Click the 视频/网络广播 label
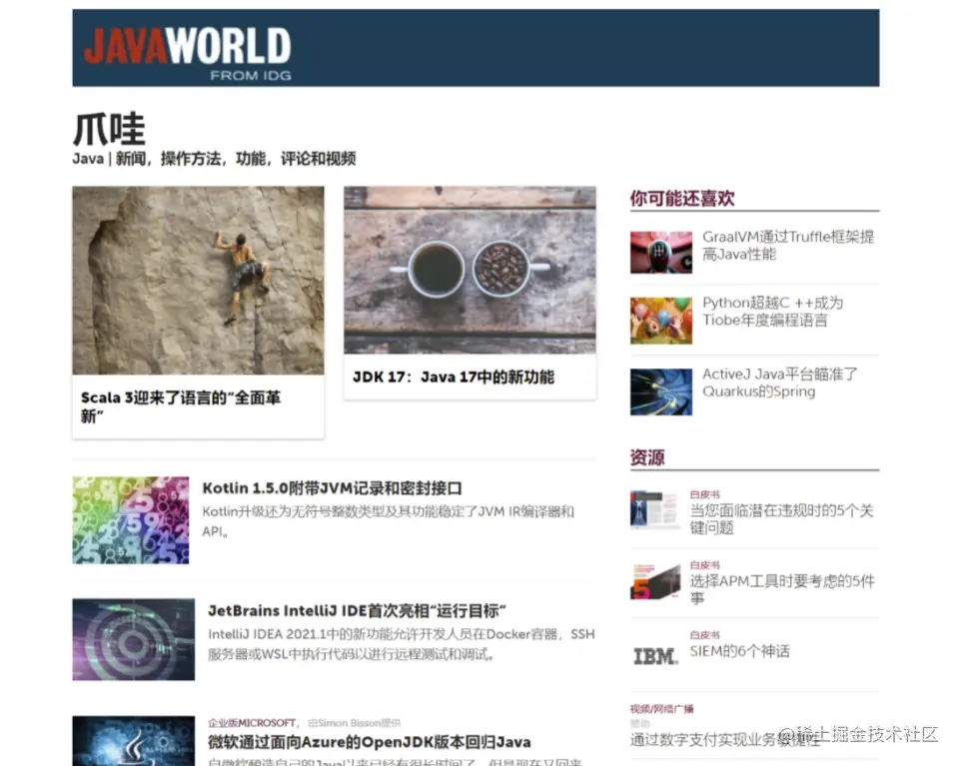This screenshot has width=960, height=766. point(662,709)
